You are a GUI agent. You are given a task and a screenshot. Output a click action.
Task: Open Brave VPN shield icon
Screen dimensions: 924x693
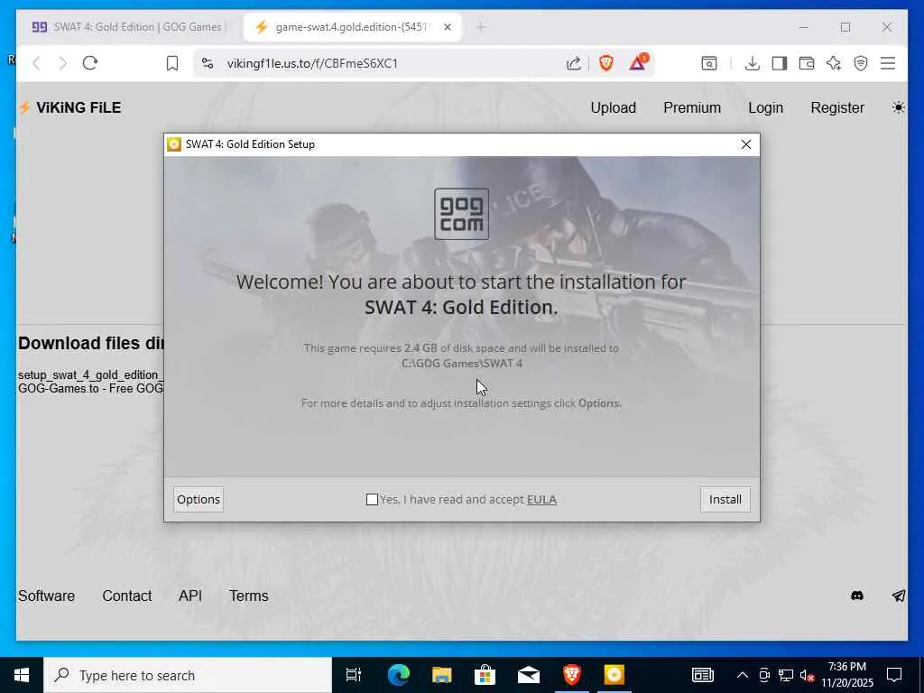pyautogui.click(x=860, y=63)
